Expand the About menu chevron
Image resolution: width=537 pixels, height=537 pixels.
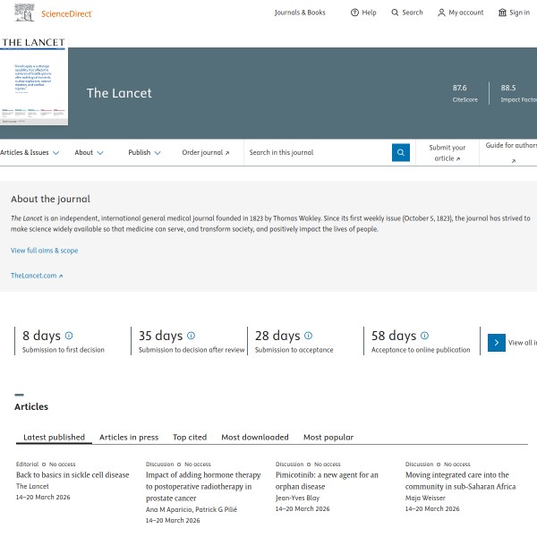click(x=100, y=153)
